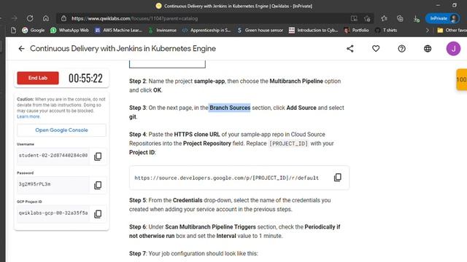The width and height of the screenshot is (467, 262).
Task: Click the yellow score badge at right edge
Action: tap(462, 79)
